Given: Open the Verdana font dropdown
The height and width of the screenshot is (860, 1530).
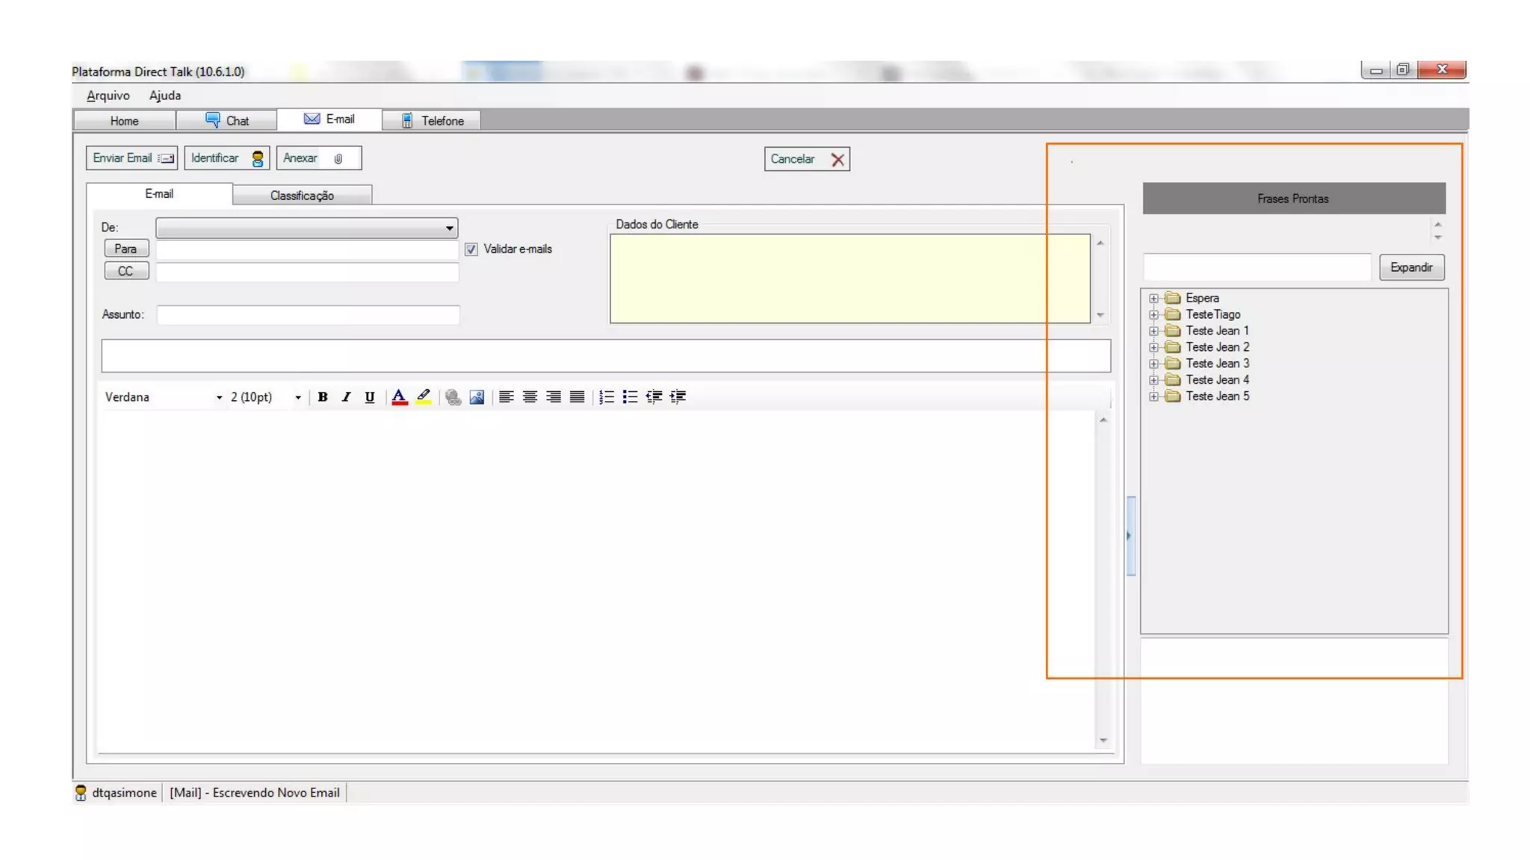Looking at the screenshot, I should coord(219,398).
